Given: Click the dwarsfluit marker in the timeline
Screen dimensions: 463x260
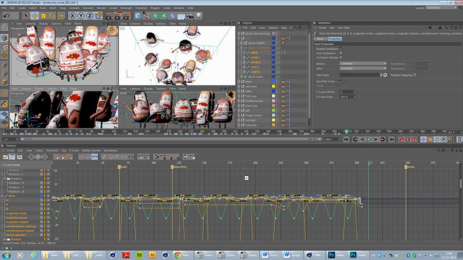Looking at the screenshot, I should tap(172, 167).
